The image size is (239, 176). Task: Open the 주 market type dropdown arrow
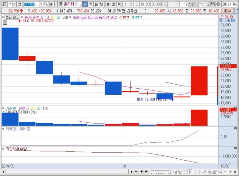coord(14,4)
